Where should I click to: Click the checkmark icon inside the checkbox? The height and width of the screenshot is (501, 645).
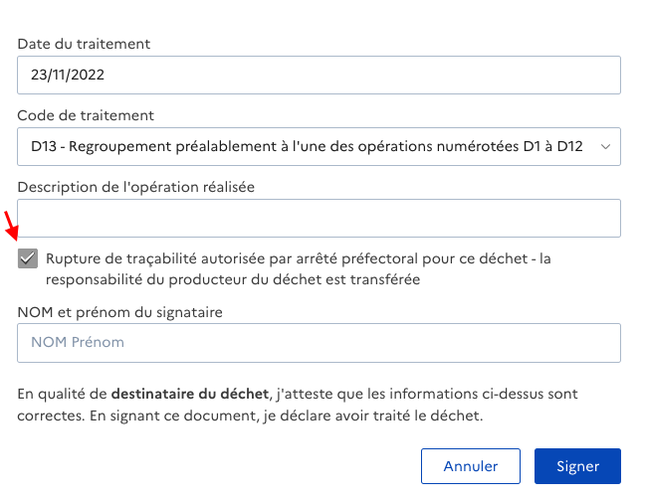point(28,258)
